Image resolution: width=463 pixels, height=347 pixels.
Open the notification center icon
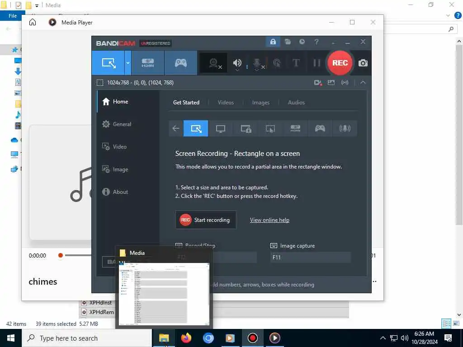(x=448, y=338)
